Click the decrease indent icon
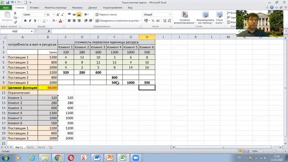Screen dimensions: 288x162 click(85, 21)
